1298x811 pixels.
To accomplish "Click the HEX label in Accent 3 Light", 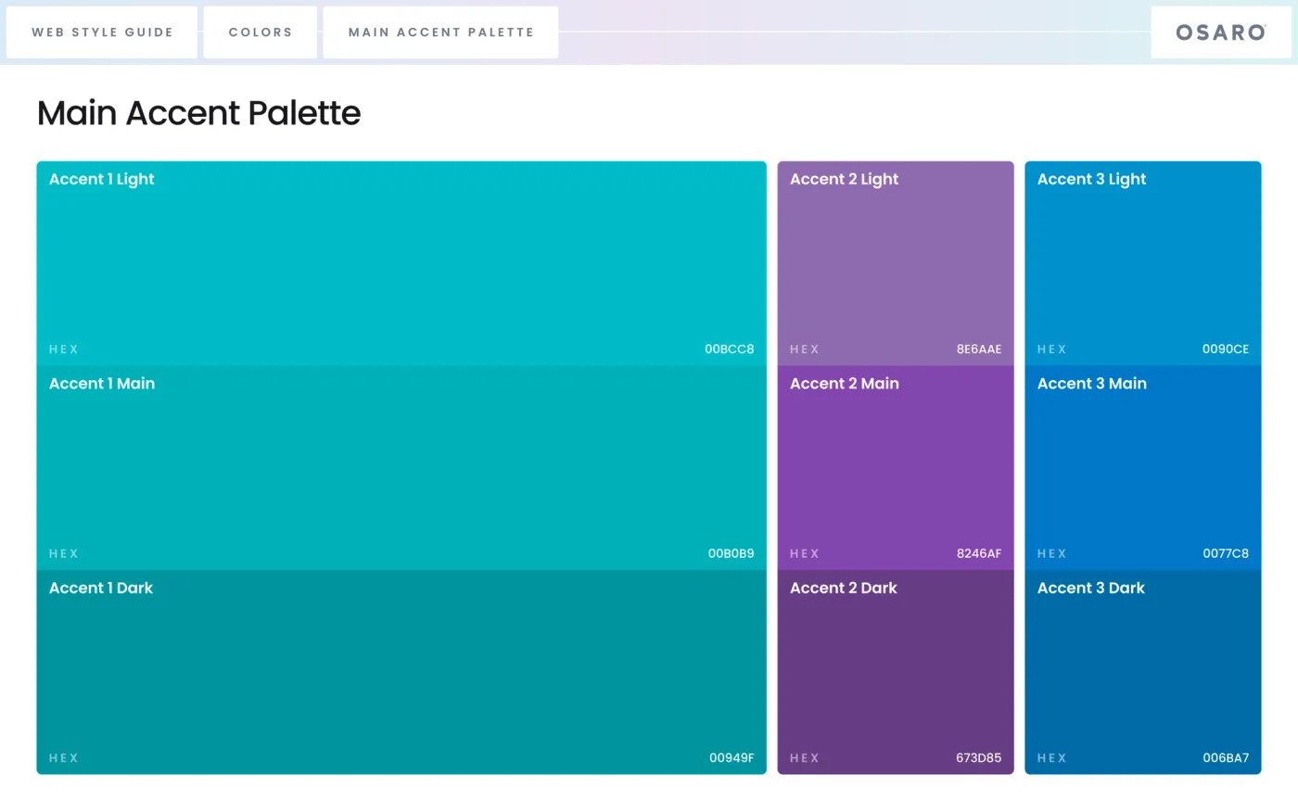I will 1052,349.
